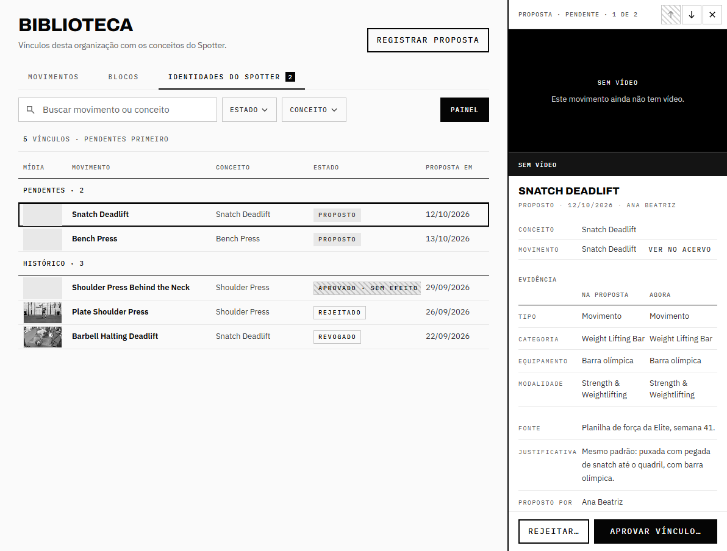727x551 pixels.
Task: Click the Histórico · 3 group heading
Action: point(53,264)
